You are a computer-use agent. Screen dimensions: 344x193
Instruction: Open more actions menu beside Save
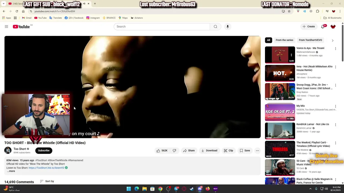pyautogui.click(x=257, y=151)
